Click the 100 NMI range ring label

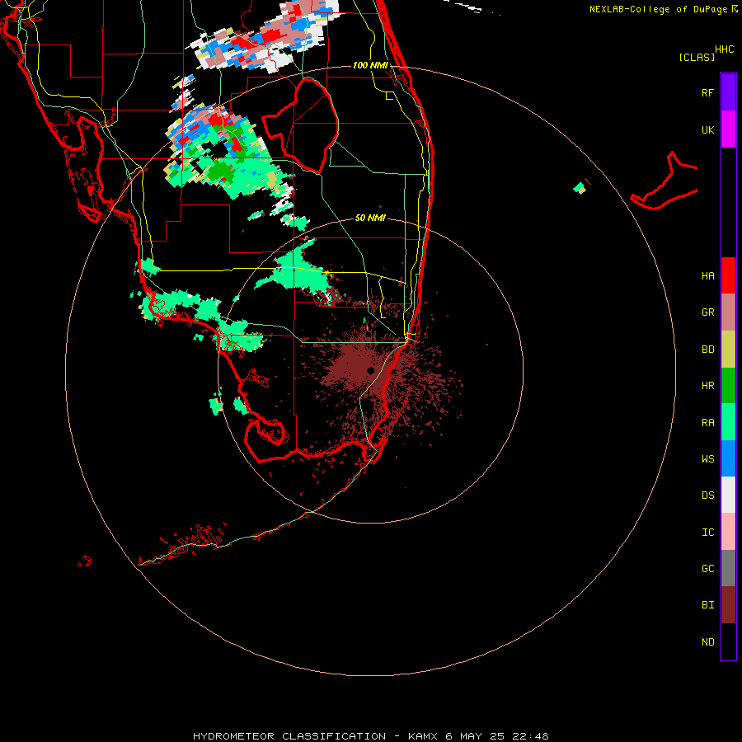[x=370, y=65]
